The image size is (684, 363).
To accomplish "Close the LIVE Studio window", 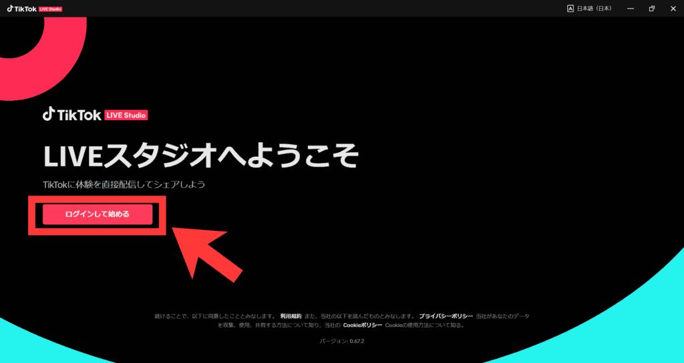I will (673, 8).
